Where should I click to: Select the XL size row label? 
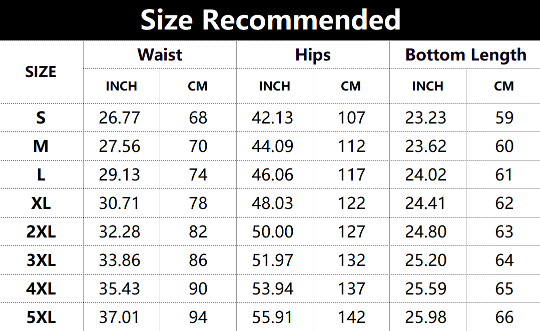pos(41,203)
